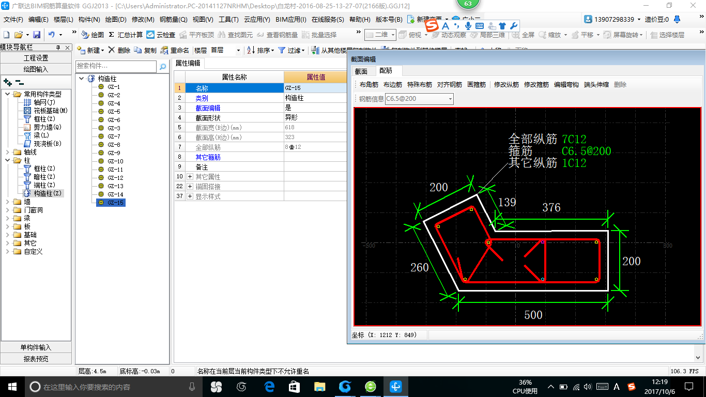Open the 绘图 drawing tool
706x397 pixels.
[x=93, y=35]
